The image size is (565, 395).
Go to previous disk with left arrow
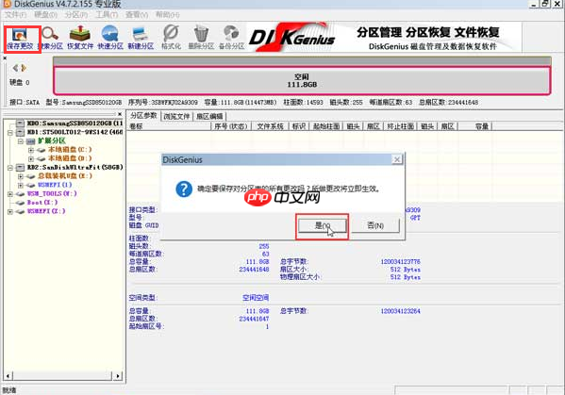click(15, 68)
